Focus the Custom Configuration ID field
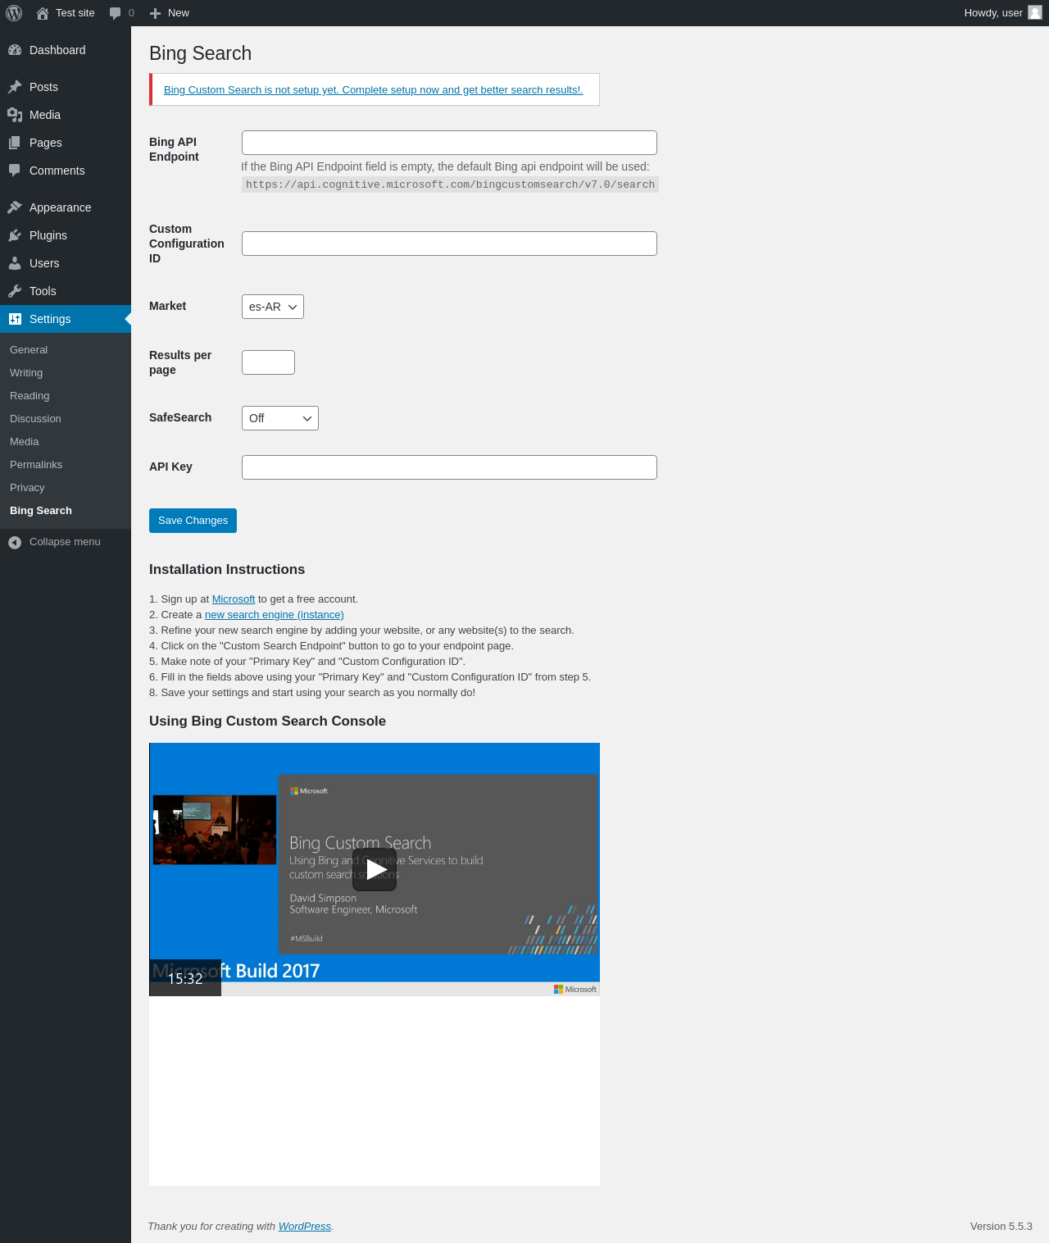 (x=449, y=244)
